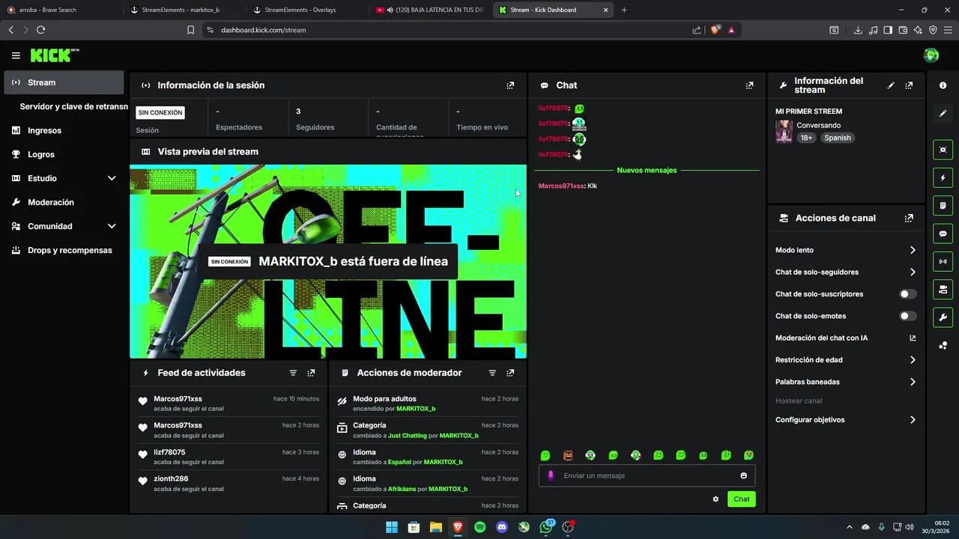Expand Palabras baneadas options
The image size is (959, 539).
point(913,382)
